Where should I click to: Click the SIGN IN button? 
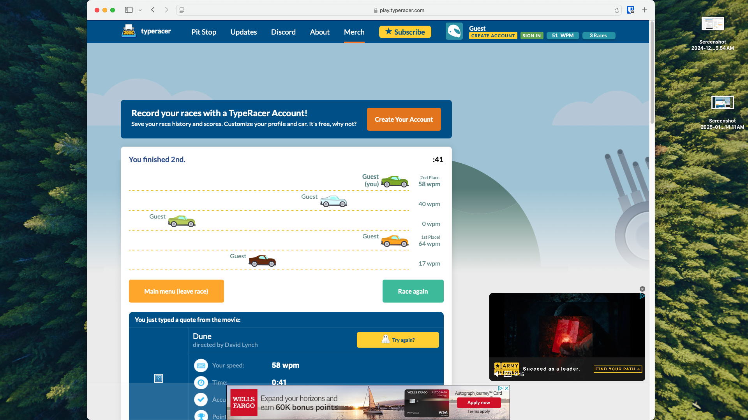coord(532,35)
